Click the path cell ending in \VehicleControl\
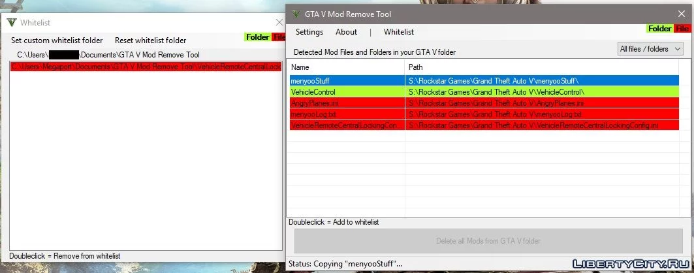 click(542, 92)
